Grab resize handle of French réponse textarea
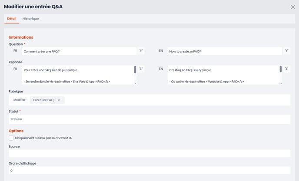299x181 pixels. click(135, 83)
